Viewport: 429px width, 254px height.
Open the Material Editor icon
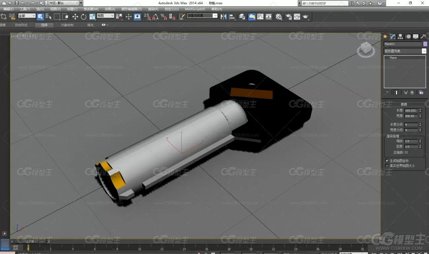click(279, 16)
